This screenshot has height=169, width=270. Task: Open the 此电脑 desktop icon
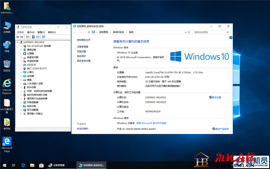click(x=7, y=28)
